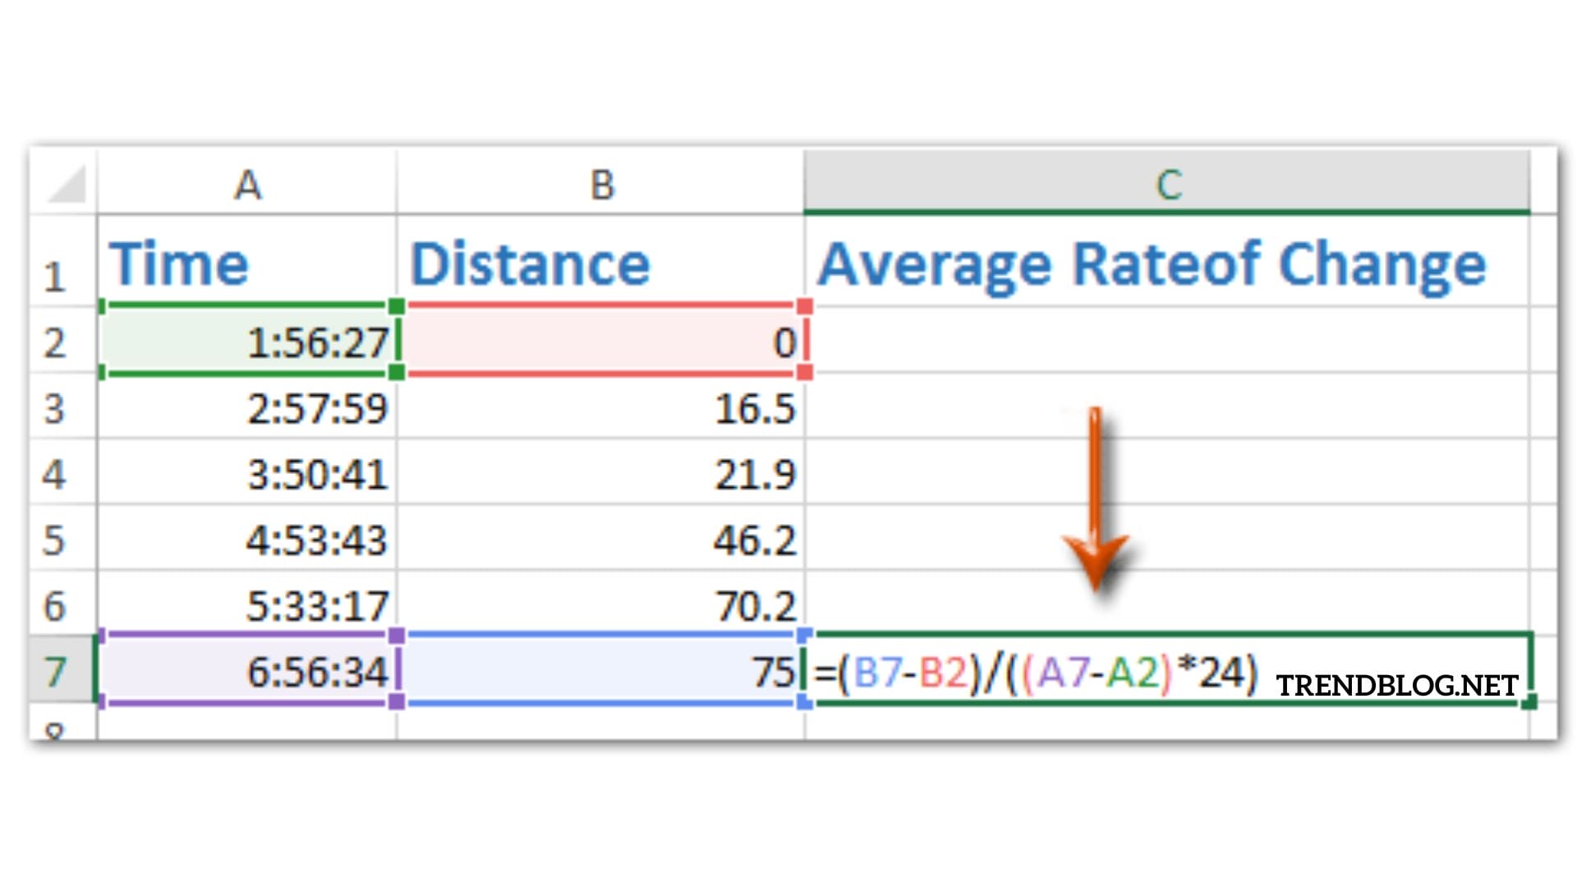Select cell with distance 46.2
The height and width of the screenshot is (887, 1577).
tap(754, 540)
